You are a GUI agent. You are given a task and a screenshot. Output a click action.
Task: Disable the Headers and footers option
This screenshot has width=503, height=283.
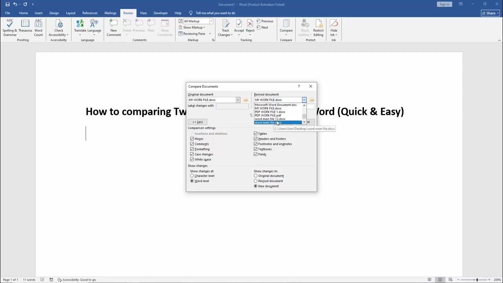(x=255, y=139)
